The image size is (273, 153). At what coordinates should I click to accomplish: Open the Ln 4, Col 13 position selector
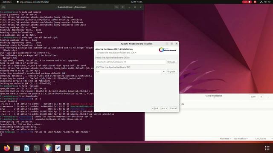(261, 139)
